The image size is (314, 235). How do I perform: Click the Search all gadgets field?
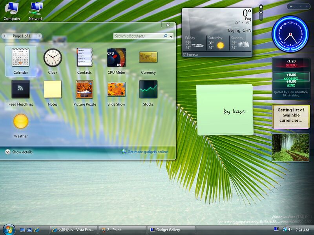coord(137,36)
